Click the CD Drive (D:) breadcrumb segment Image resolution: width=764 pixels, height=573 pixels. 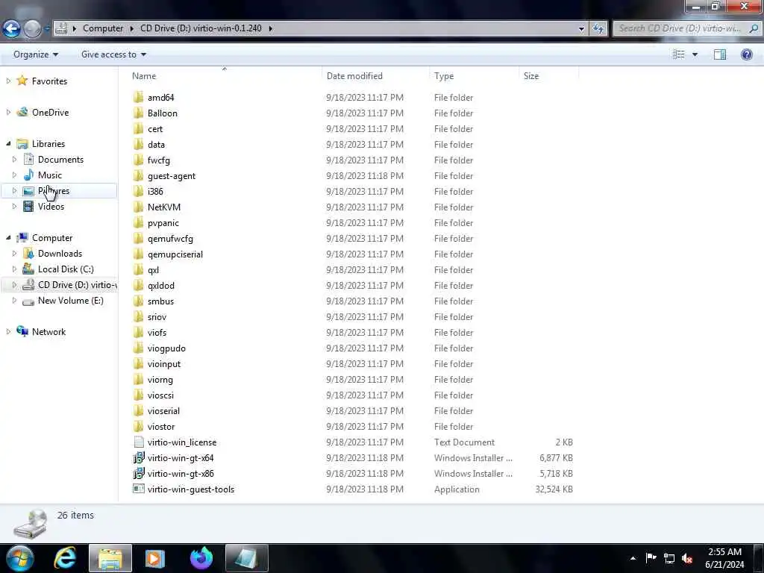click(201, 28)
